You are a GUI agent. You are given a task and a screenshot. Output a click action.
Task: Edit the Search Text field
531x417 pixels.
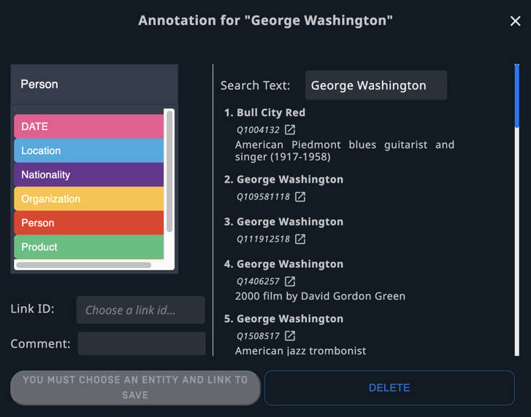coord(376,85)
